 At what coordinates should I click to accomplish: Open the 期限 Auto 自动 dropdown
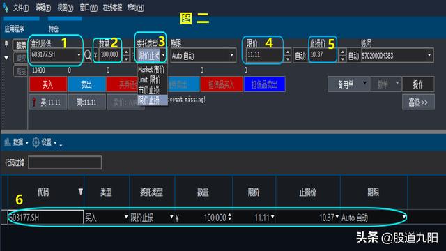pyautogui.click(x=203, y=56)
